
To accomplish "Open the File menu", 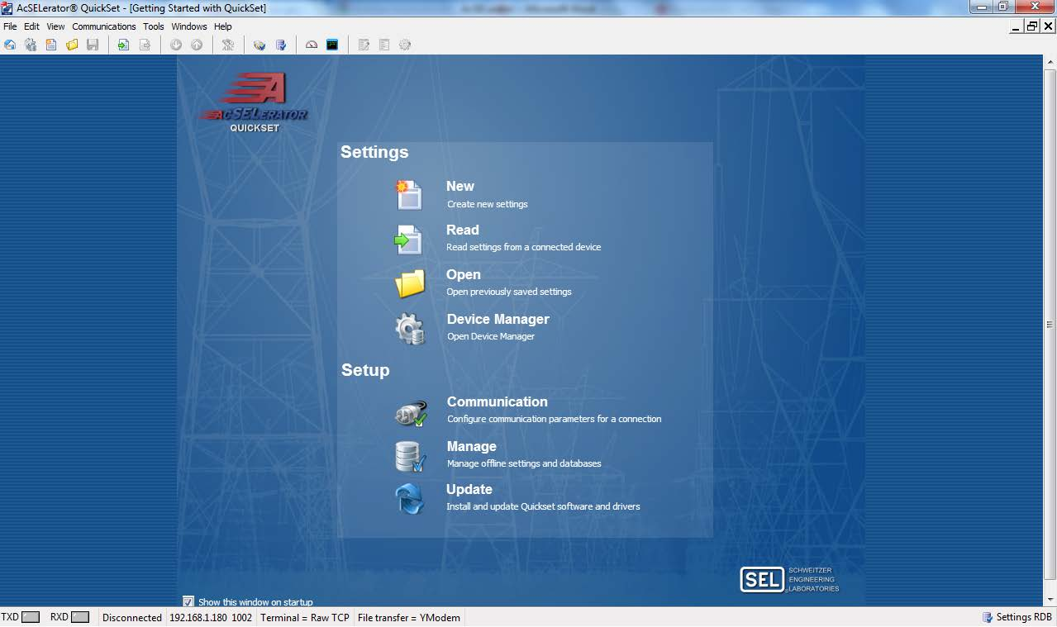I will coord(10,26).
